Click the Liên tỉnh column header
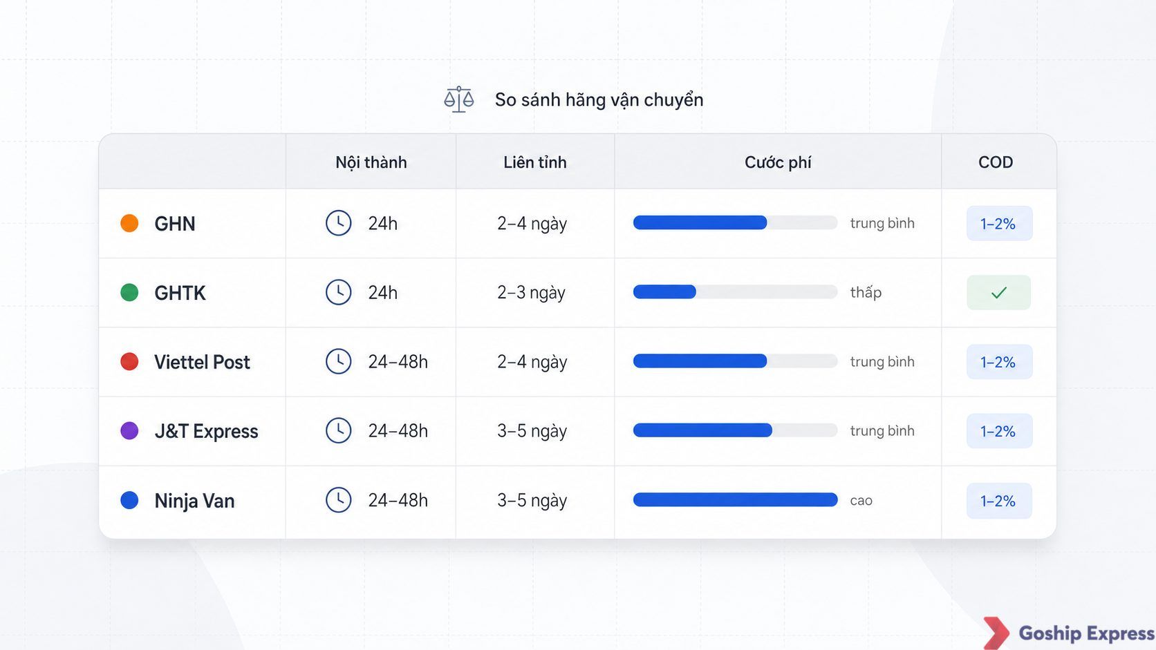Image resolution: width=1156 pixels, height=650 pixels. pyautogui.click(x=535, y=162)
